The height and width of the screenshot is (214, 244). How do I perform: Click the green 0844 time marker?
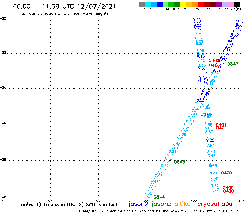[x=159, y=197]
